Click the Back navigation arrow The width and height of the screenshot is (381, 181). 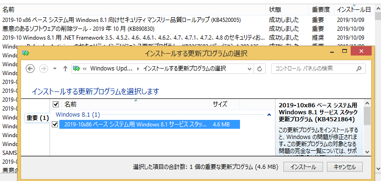pos(30,69)
